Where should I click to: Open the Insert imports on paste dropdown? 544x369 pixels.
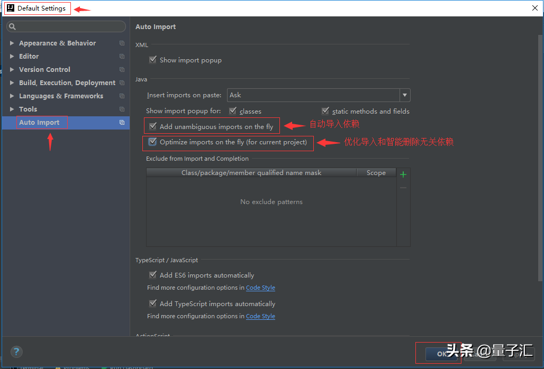point(404,95)
